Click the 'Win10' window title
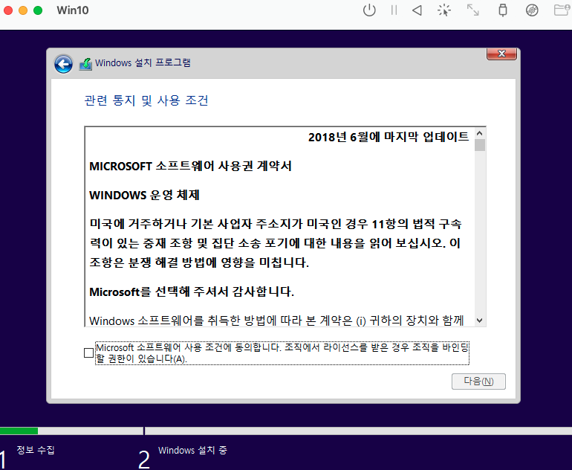Viewport: 572px width, 470px height. [x=73, y=10]
